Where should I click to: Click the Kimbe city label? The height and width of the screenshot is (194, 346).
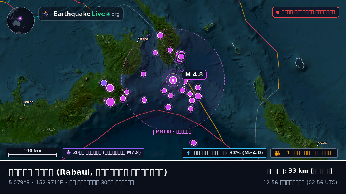click(x=29, y=102)
